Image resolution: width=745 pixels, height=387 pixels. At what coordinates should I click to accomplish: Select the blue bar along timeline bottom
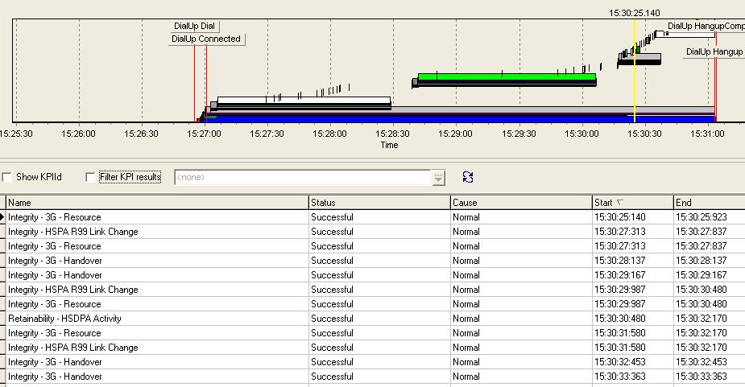(x=459, y=119)
